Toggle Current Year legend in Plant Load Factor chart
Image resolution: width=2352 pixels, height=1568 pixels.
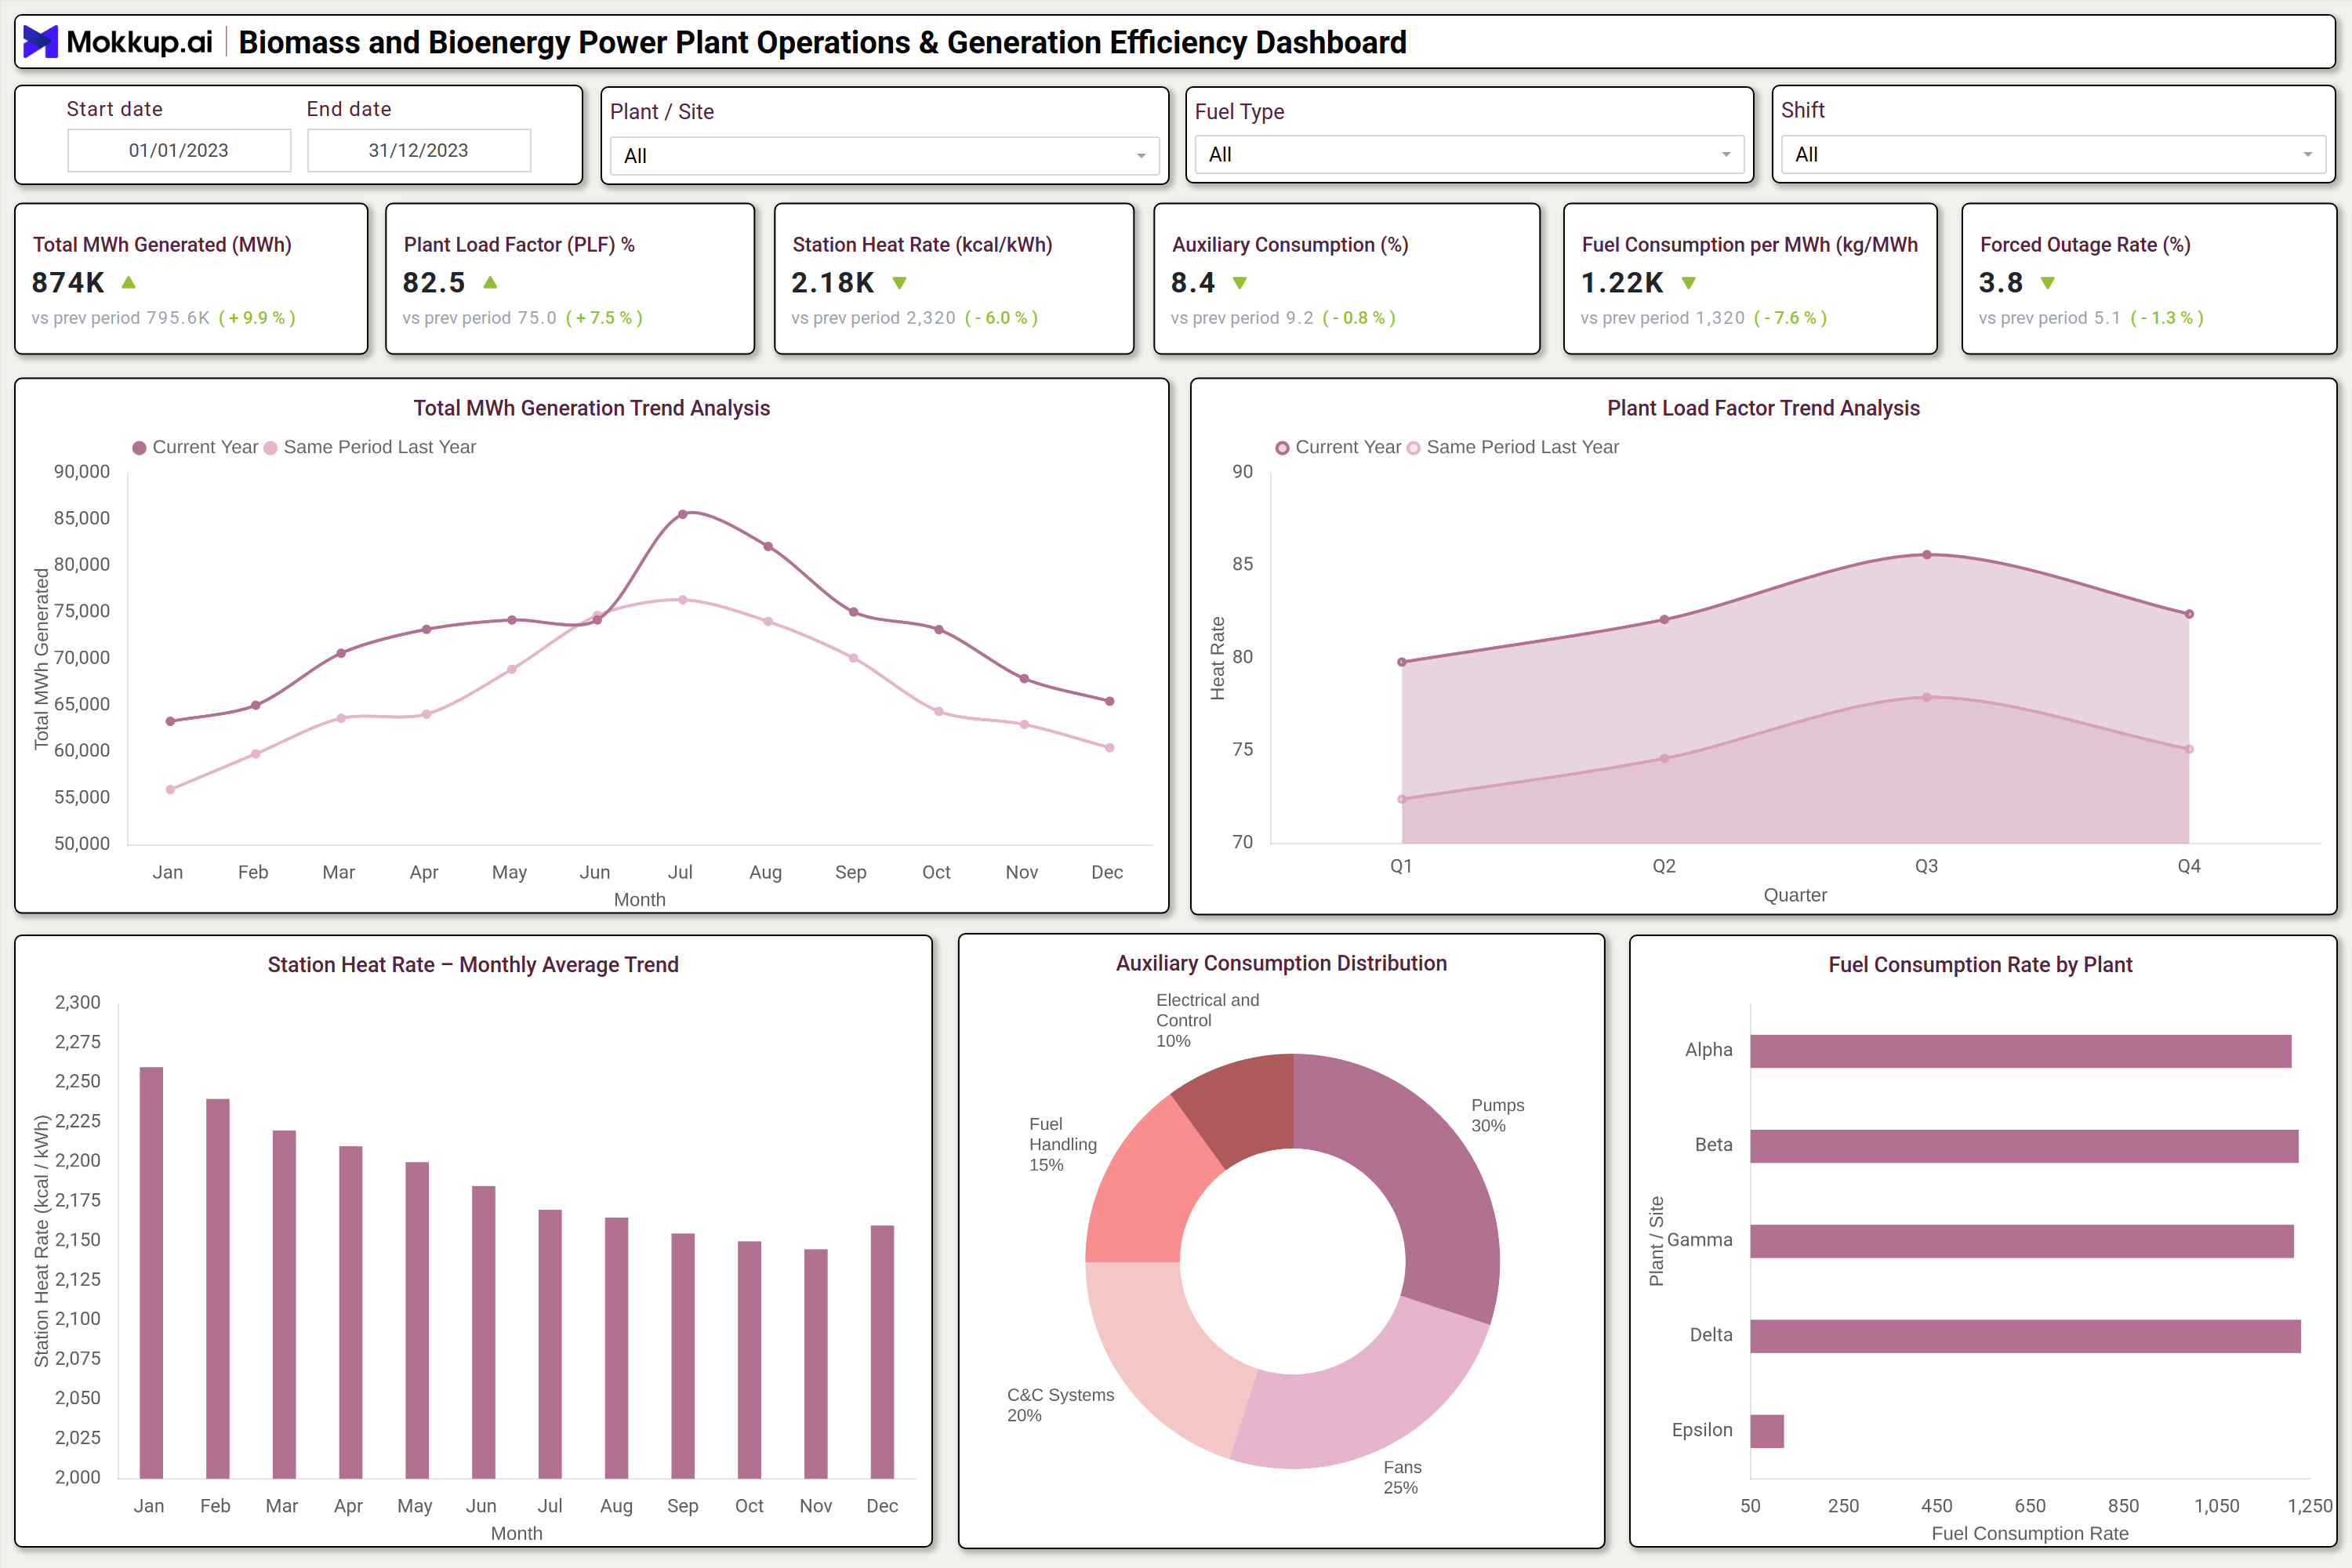click(x=1338, y=447)
